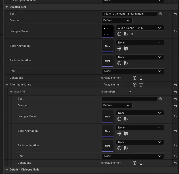This screenshot has height=174, width=179.
Task: Open Dialogue Line Duration dropdown
Action: click(117, 21)
